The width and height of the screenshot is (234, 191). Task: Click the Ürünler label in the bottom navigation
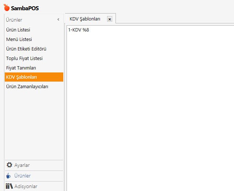click(22, 176)
